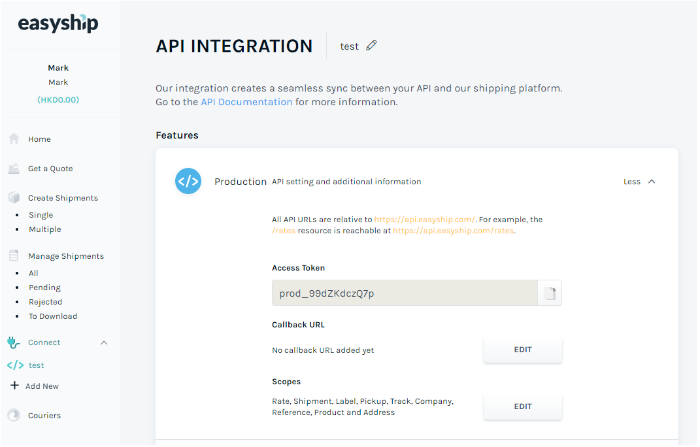Click the Scopes list text
This screenshot has height=447, width=700.
point(363,407)
